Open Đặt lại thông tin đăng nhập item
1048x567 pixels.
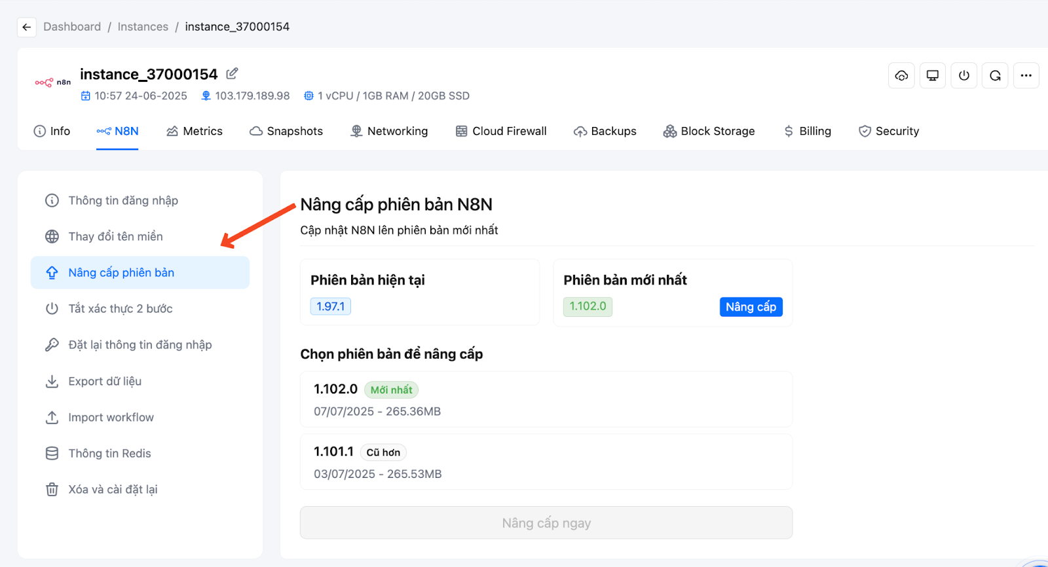pyautogui.click(x=140, y=344)
